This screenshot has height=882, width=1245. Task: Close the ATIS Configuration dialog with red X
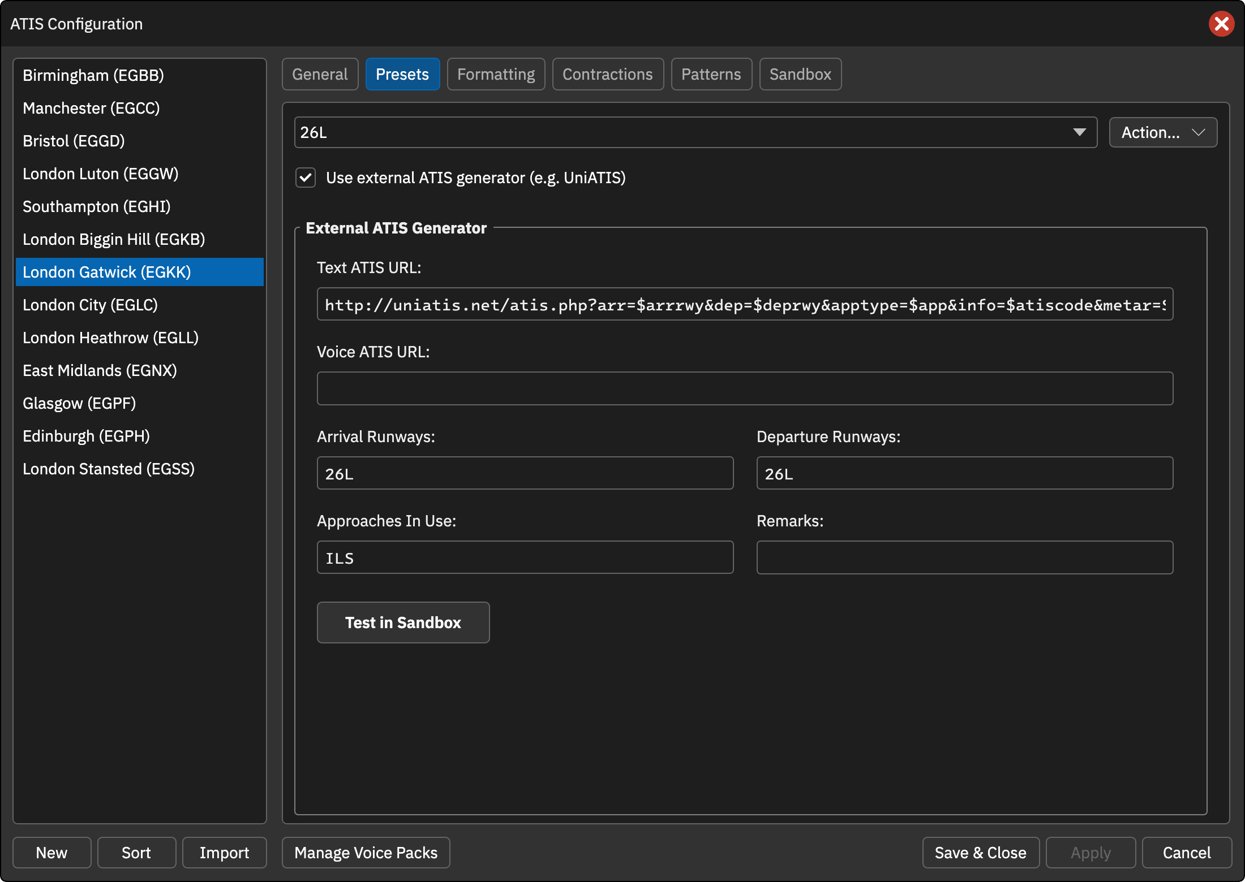click(x=1221, y=24)
